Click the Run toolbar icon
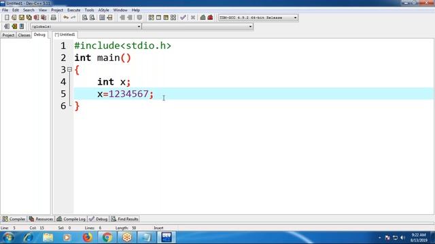 tap(158, 18)
